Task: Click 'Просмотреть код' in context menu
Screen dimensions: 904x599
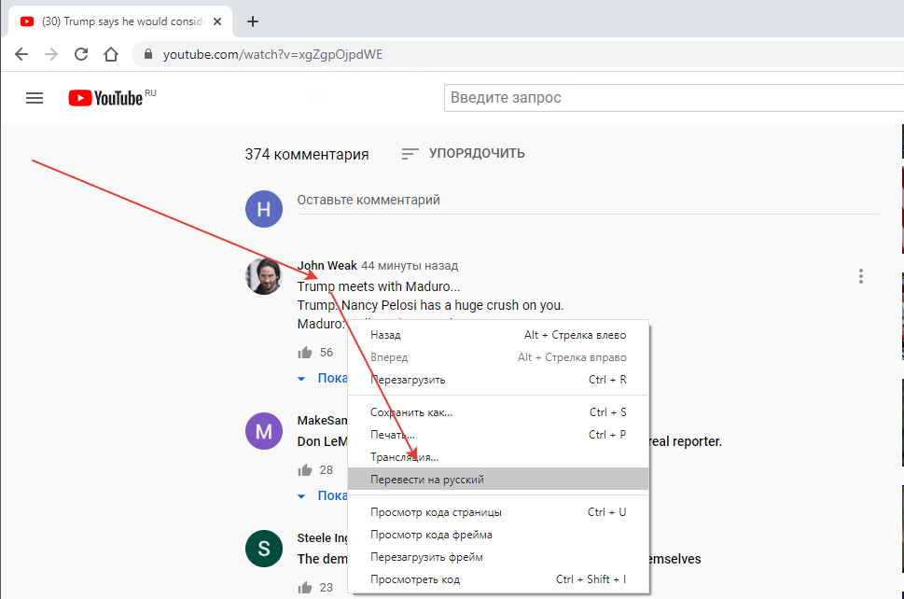Action: 415,579
